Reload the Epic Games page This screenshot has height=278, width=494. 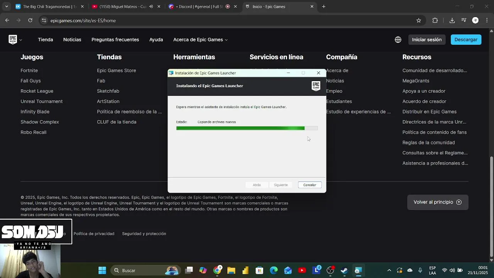(x=30, y=20)
